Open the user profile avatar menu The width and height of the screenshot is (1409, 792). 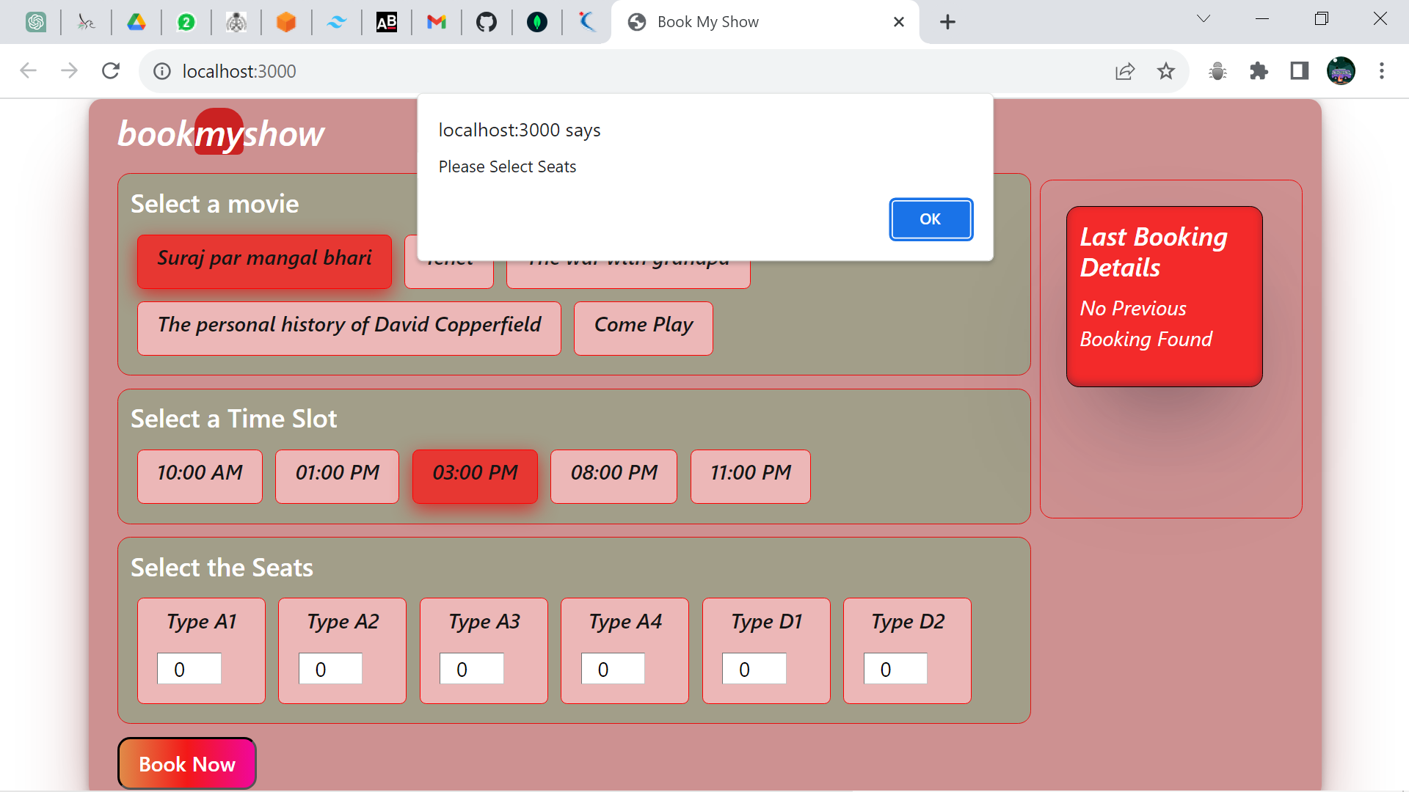pyautogui.click(x=1341, y=71)
